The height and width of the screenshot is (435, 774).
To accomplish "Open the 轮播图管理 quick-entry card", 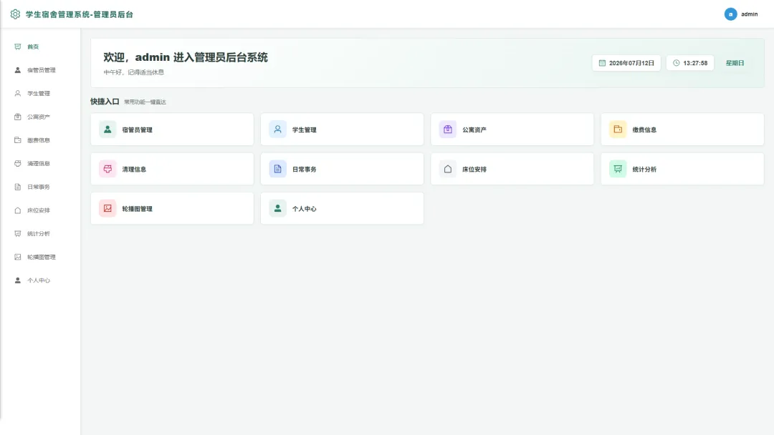I will (x=172, y=208).
